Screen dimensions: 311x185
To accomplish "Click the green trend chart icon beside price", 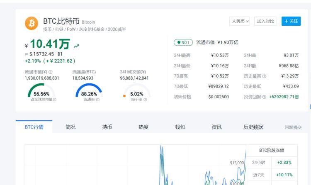I will 76,46.
